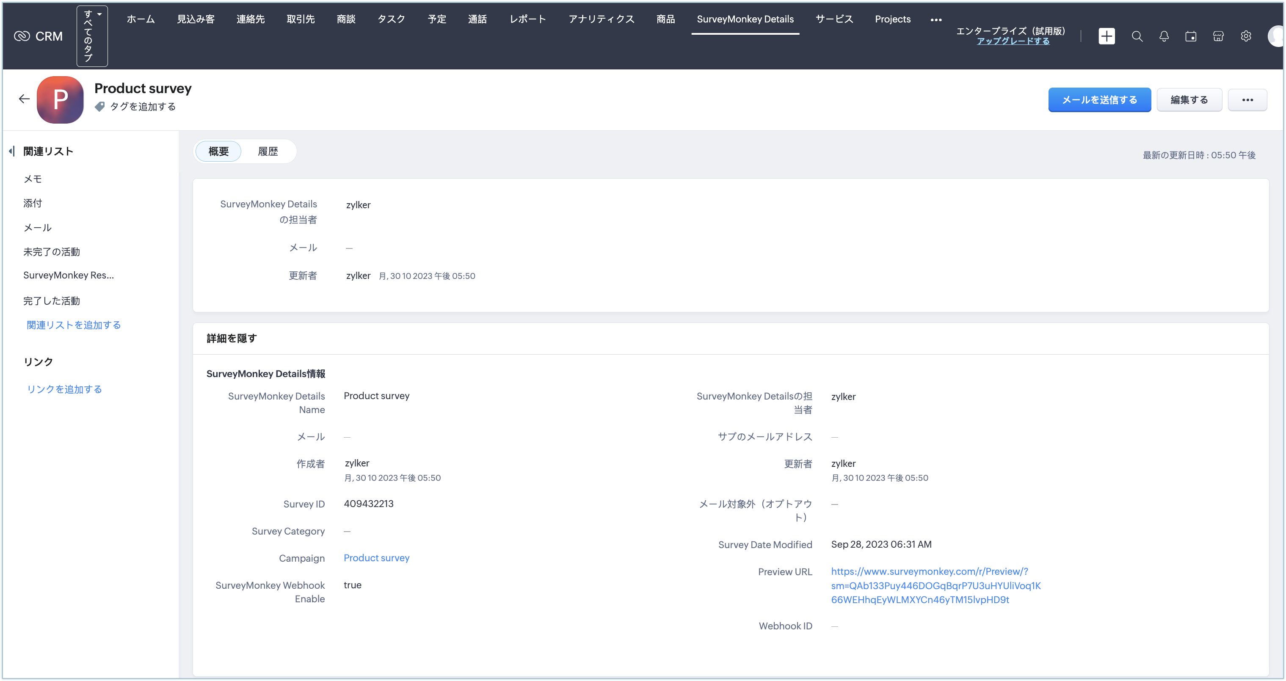Click the record's P avatar thumbnail
Screen dimensions: 1286x681
coord(61,99)
